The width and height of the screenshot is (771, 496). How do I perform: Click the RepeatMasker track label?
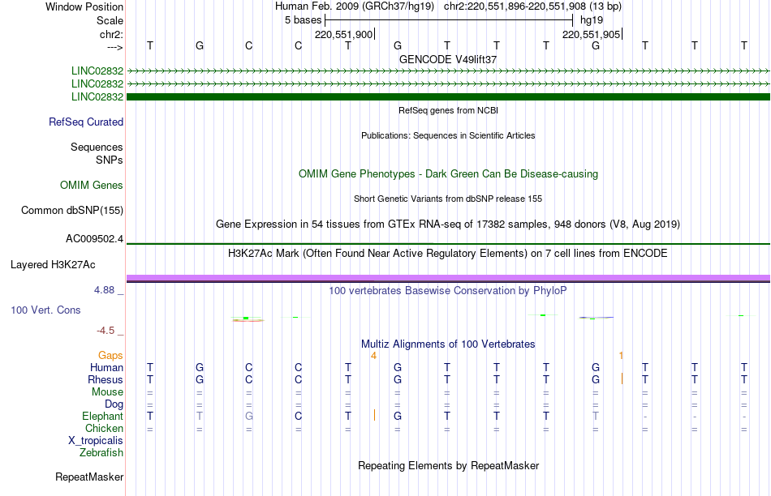(89, 477)
